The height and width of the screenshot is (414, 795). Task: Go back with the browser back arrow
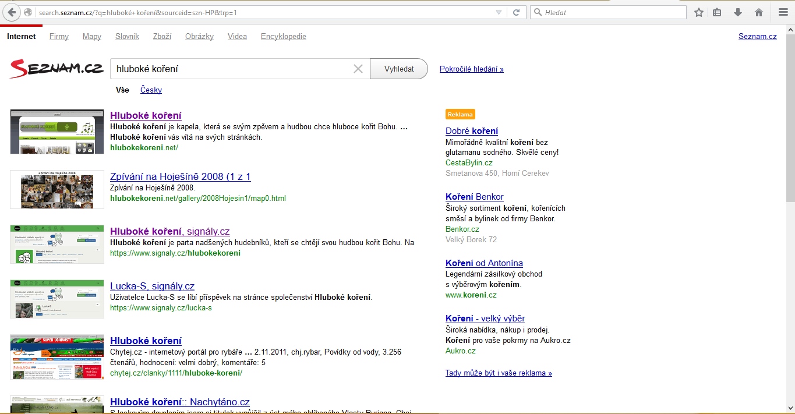point(11,12)
